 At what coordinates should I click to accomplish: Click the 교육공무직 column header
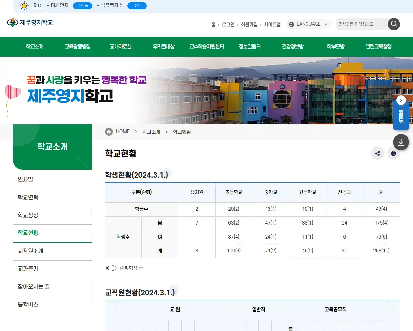coord(336,310)
